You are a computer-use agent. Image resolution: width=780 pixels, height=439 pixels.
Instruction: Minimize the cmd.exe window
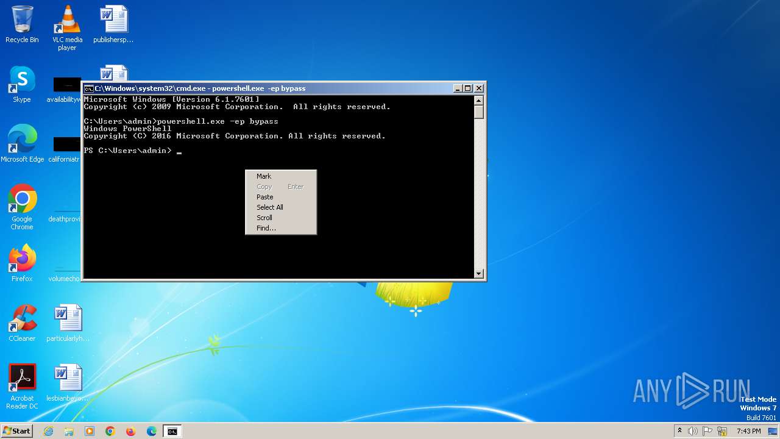click(x=458, y=88)
